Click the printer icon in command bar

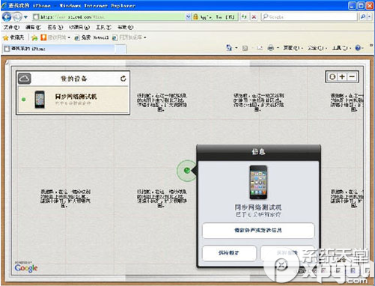(271, 48)
